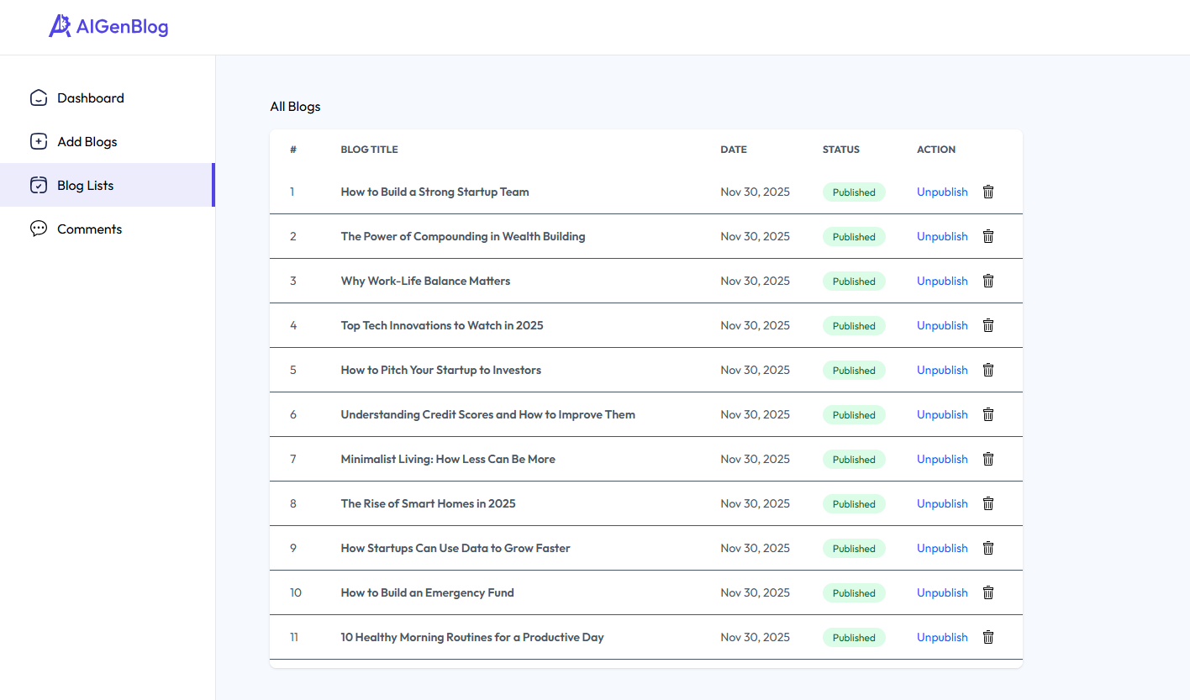Click the Minimalist Living blog title
This screenshot has width=1190, height=700.
(448, 460)
